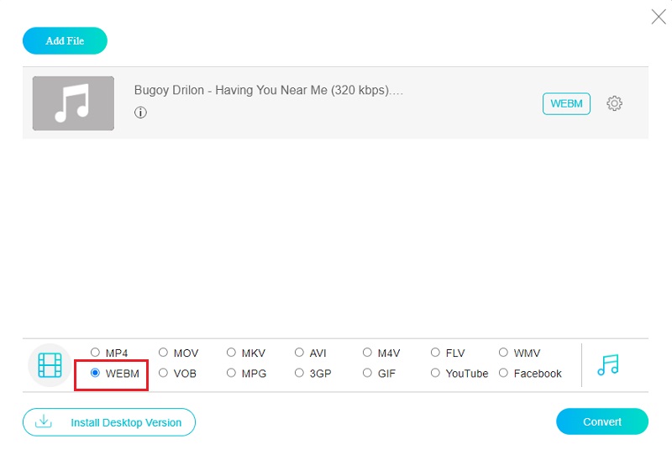Switch to video format film icon

pyautogui.click(x=50, y=365)
